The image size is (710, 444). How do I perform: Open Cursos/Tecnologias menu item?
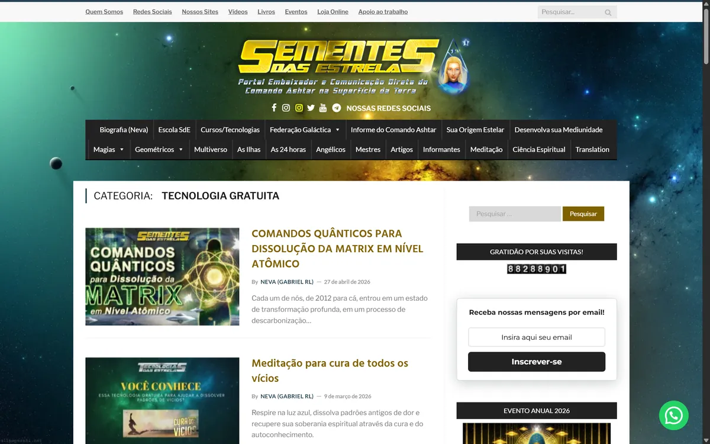pyautogui.click(x=230, y=130)
